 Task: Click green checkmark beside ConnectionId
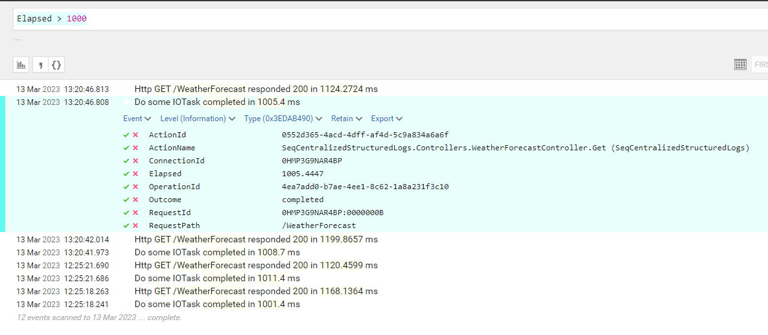(x=126, y=161)
